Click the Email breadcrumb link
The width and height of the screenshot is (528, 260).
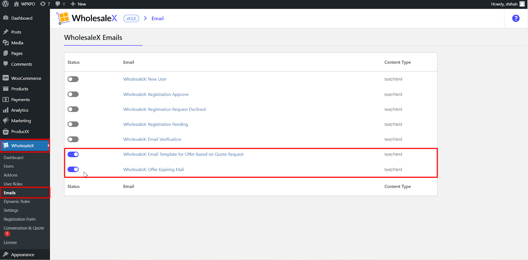[x=157, y=18]
